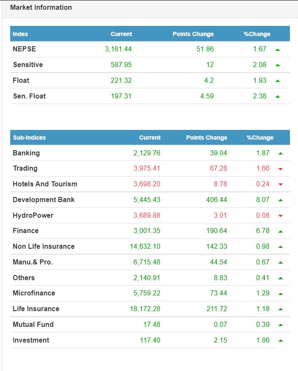
Task: Click green up arrow in Development Bank row
Action: 281,200
